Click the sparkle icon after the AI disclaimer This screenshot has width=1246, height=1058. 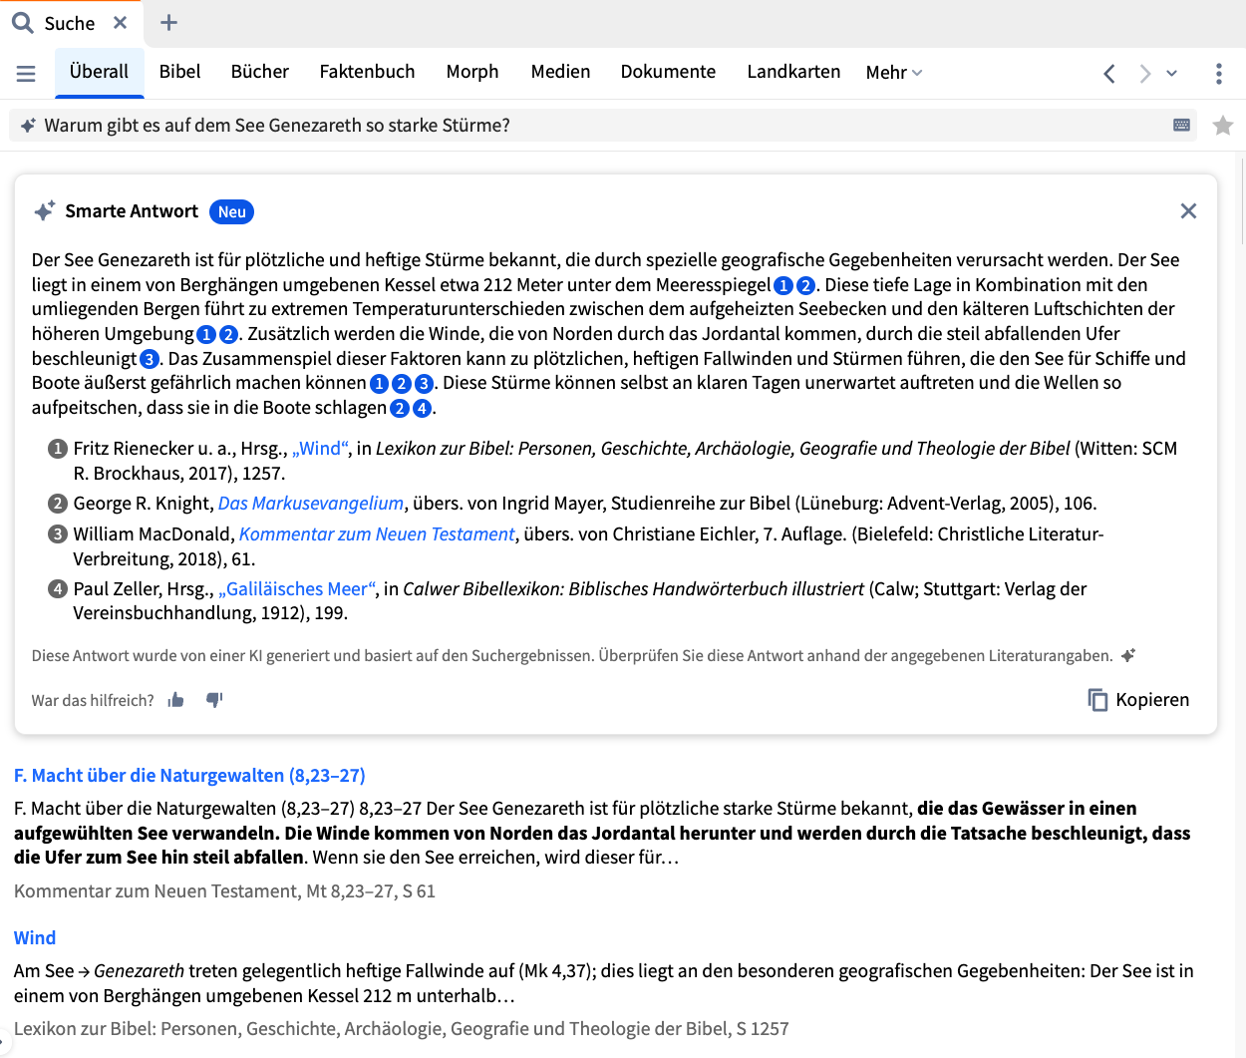(x=1128, y=656)
